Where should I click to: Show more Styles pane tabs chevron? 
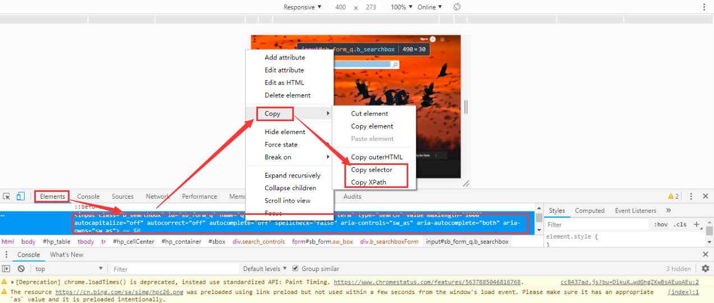point(669,210)
